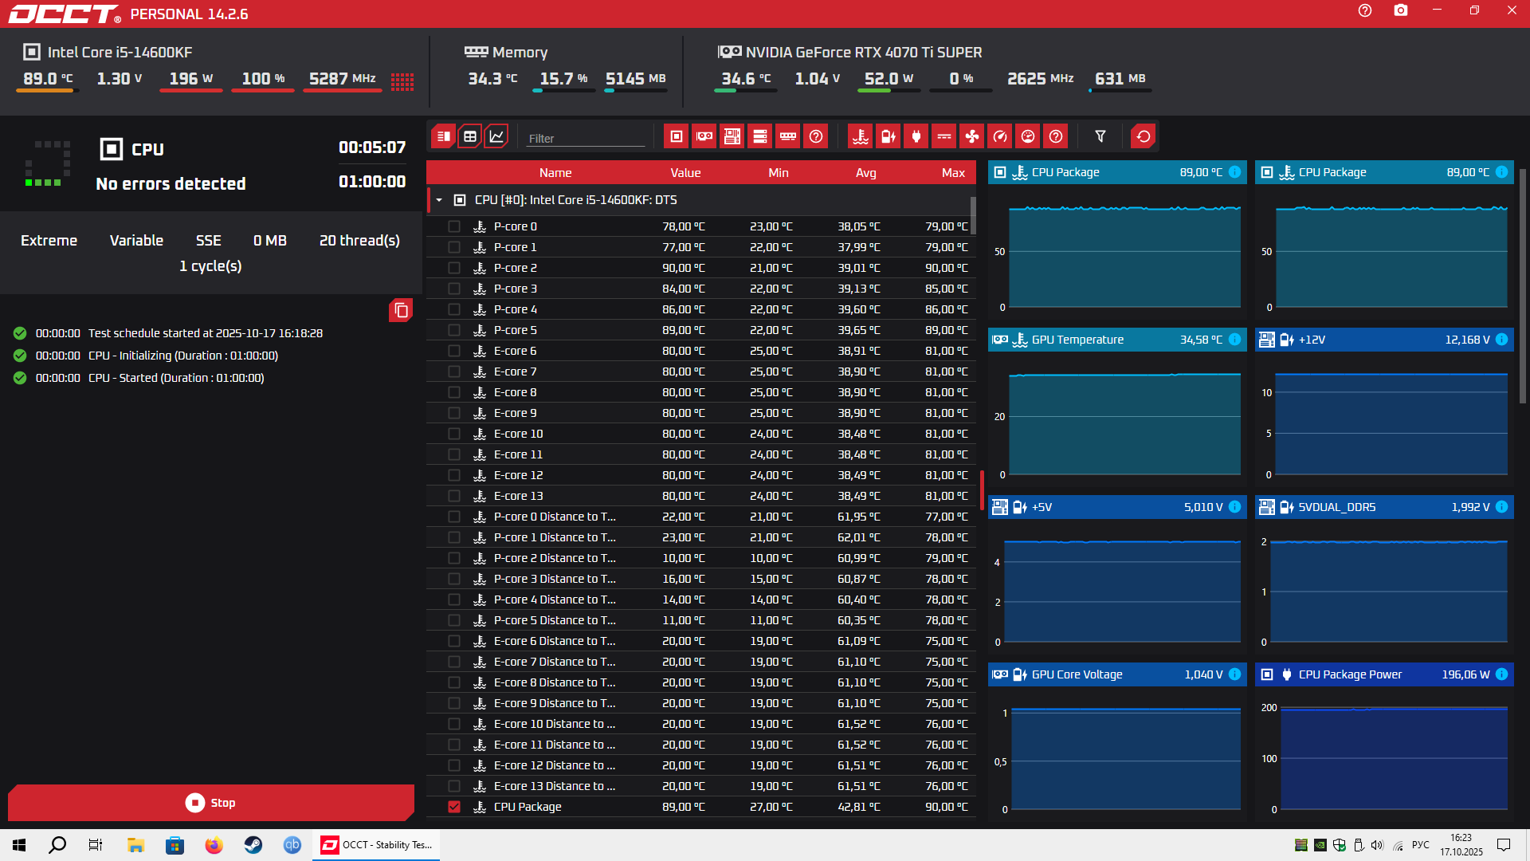Viewport: 1530px width, 861px height.
Task: Toggle the temperature sensors filter
Action: [860, 136]
